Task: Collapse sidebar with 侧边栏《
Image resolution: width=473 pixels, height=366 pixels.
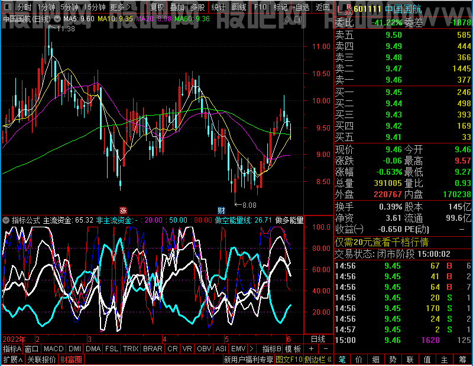Action: (x=318, y=360)
